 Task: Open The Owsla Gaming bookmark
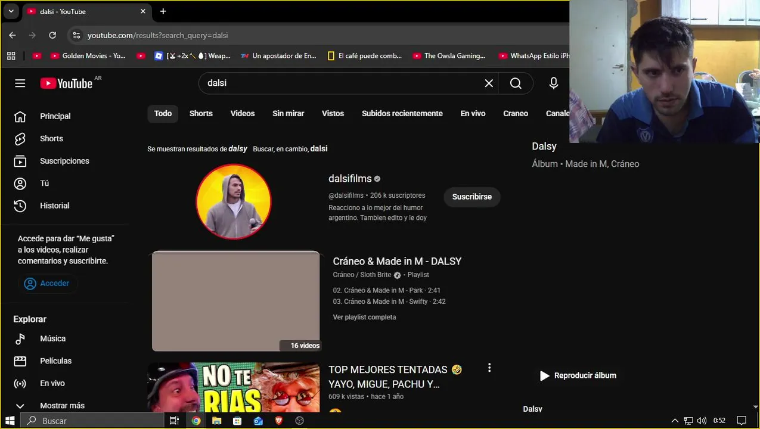point(449,56)
